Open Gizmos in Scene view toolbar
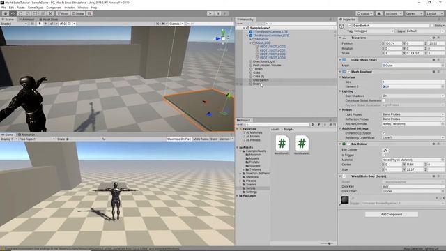 [x=176, y=24]
